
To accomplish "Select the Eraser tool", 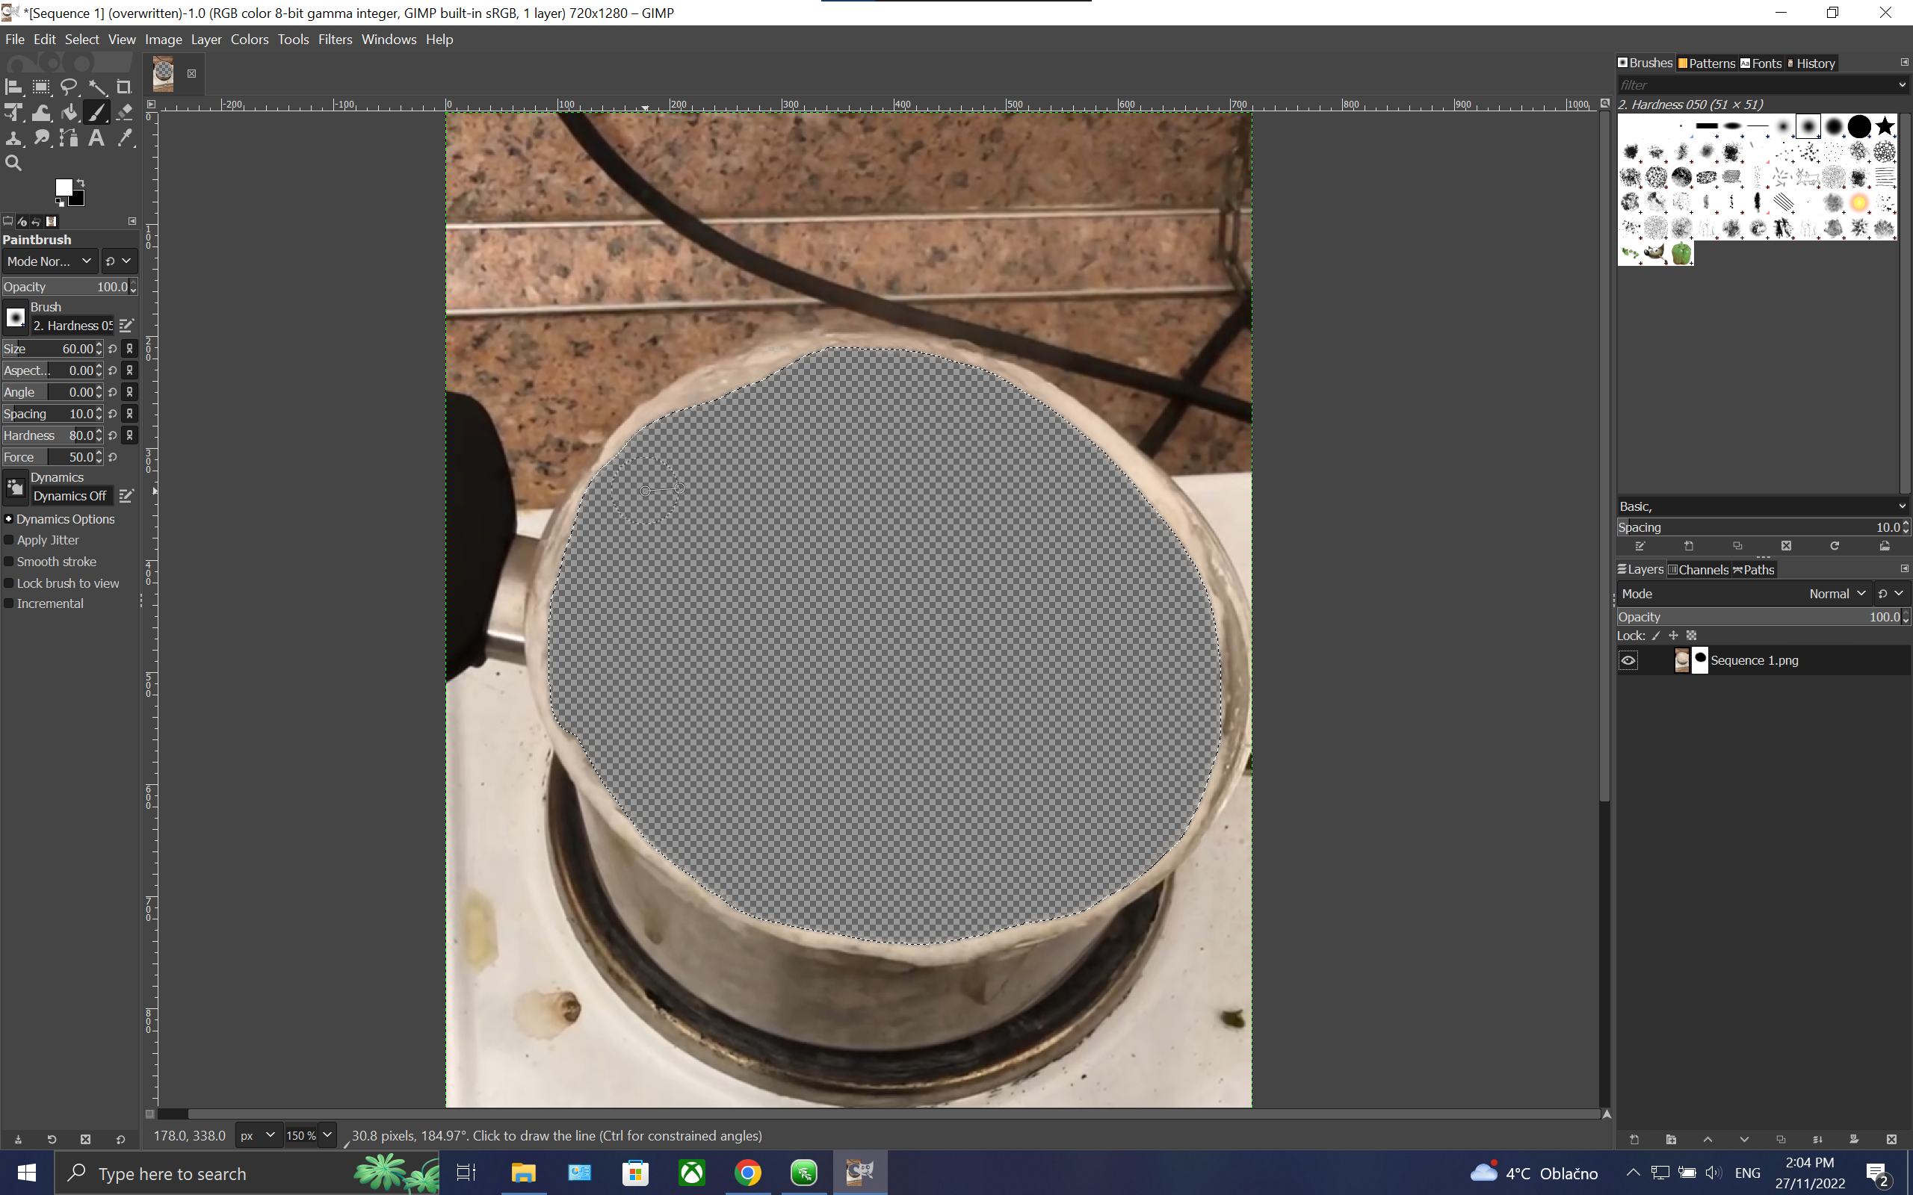I will [x=124, y=112].
